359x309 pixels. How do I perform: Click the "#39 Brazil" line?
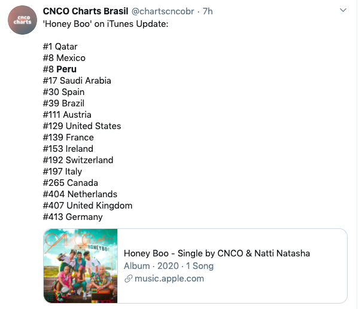[x=64, y=103]
